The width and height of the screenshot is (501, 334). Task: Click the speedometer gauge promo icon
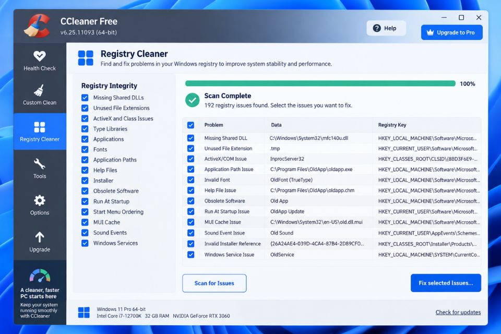40,276
